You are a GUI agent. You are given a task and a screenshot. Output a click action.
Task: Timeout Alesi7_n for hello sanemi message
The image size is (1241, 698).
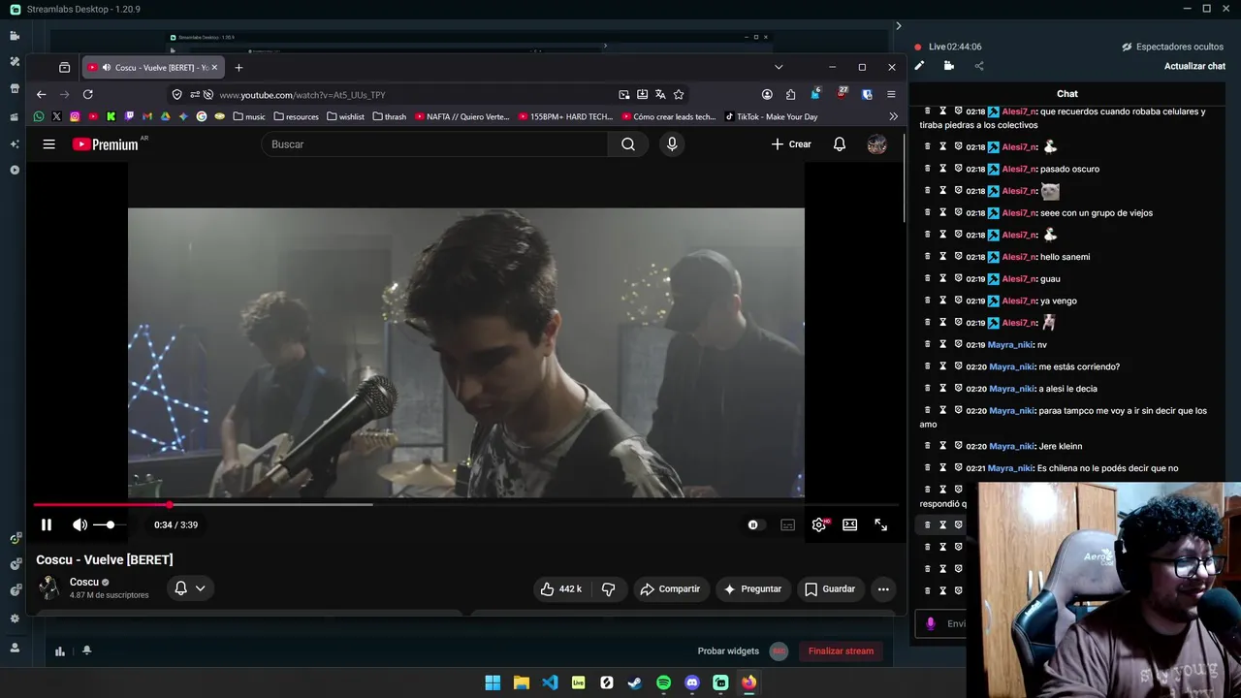point(942,256)
